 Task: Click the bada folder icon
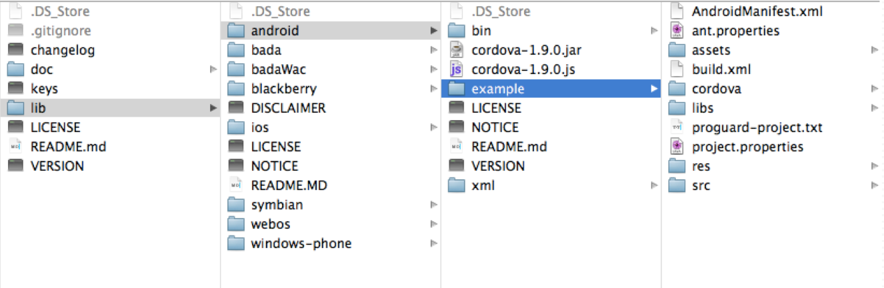(236, 50)
